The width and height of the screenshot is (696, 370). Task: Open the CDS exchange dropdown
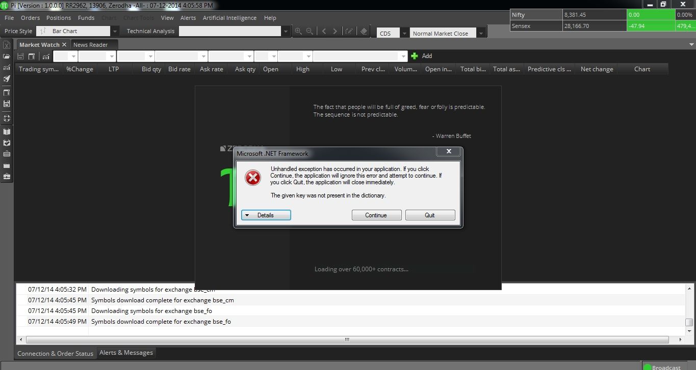point(405,34)
